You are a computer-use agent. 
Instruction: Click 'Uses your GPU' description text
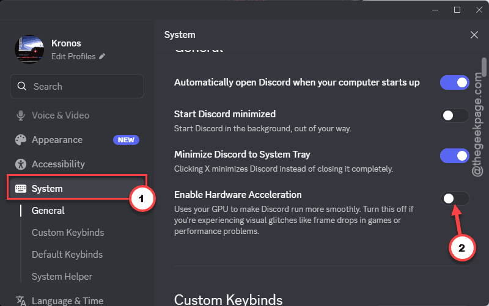[294, 220]
